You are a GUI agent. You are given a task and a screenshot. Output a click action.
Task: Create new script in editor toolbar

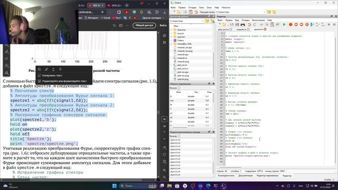coord(220,25)
